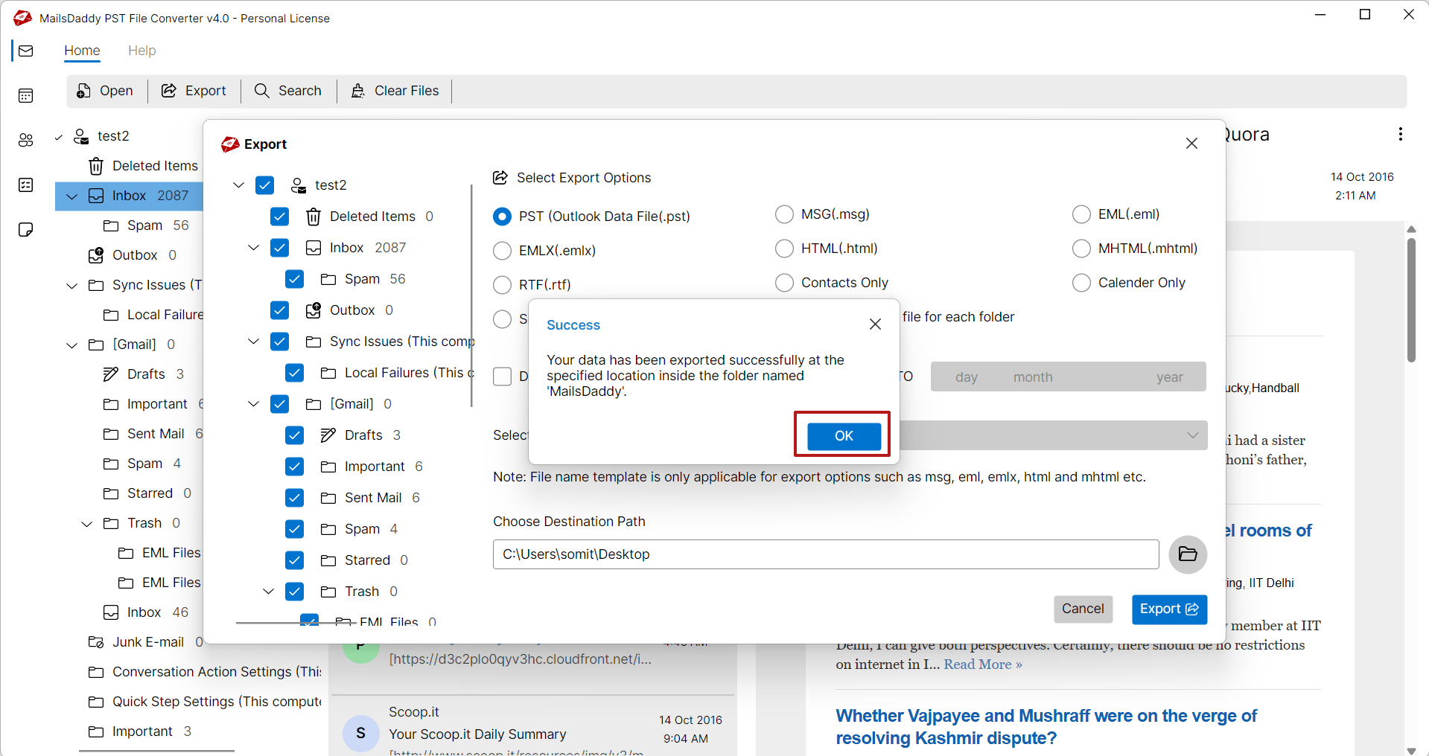This screenshot has width=1429, height=756.
Task: Select EMLX(.emlx) export format
Action: (x=503, y=251)
